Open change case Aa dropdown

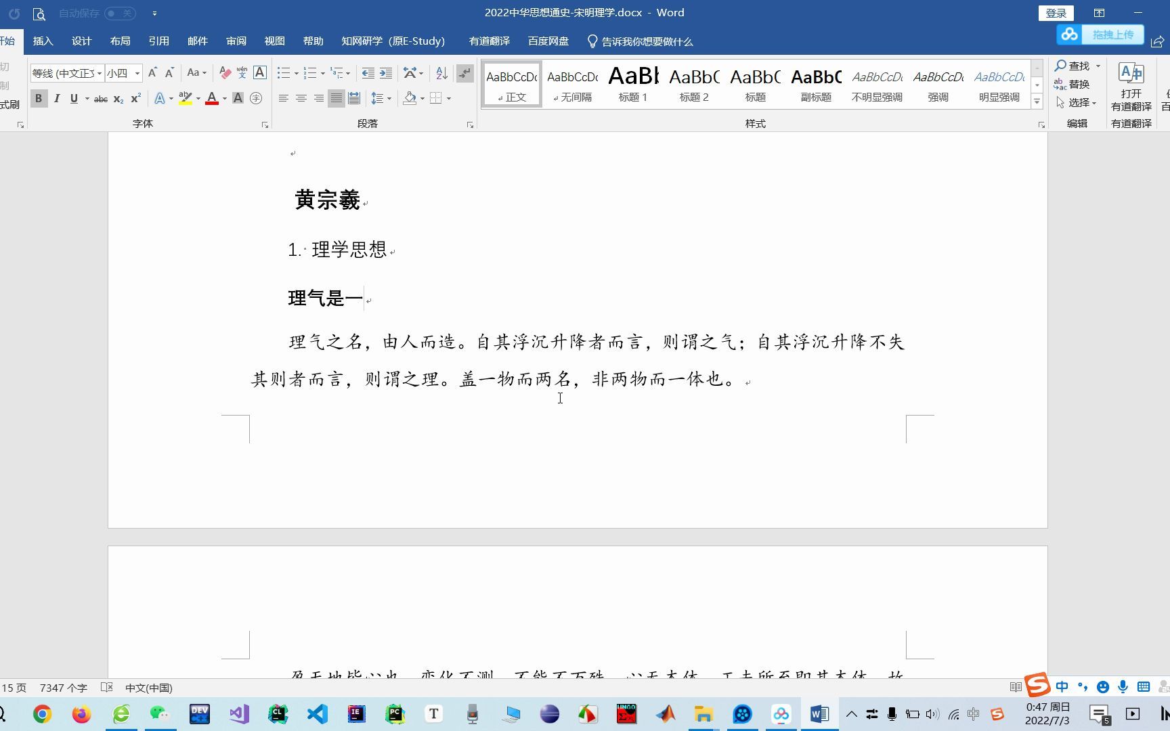coord(196,72)
